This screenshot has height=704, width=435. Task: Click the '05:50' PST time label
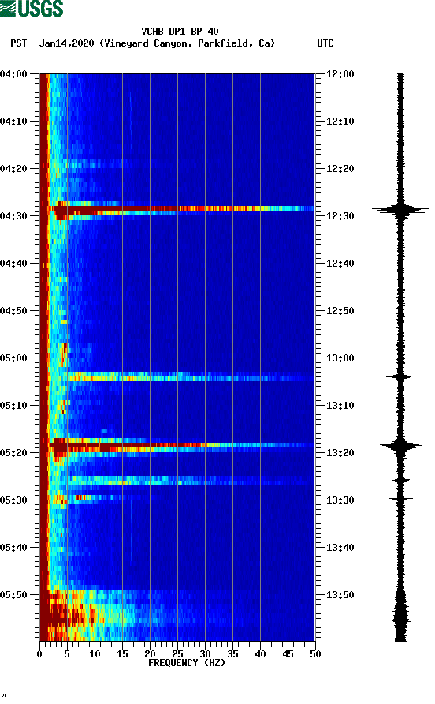(13, 595)
